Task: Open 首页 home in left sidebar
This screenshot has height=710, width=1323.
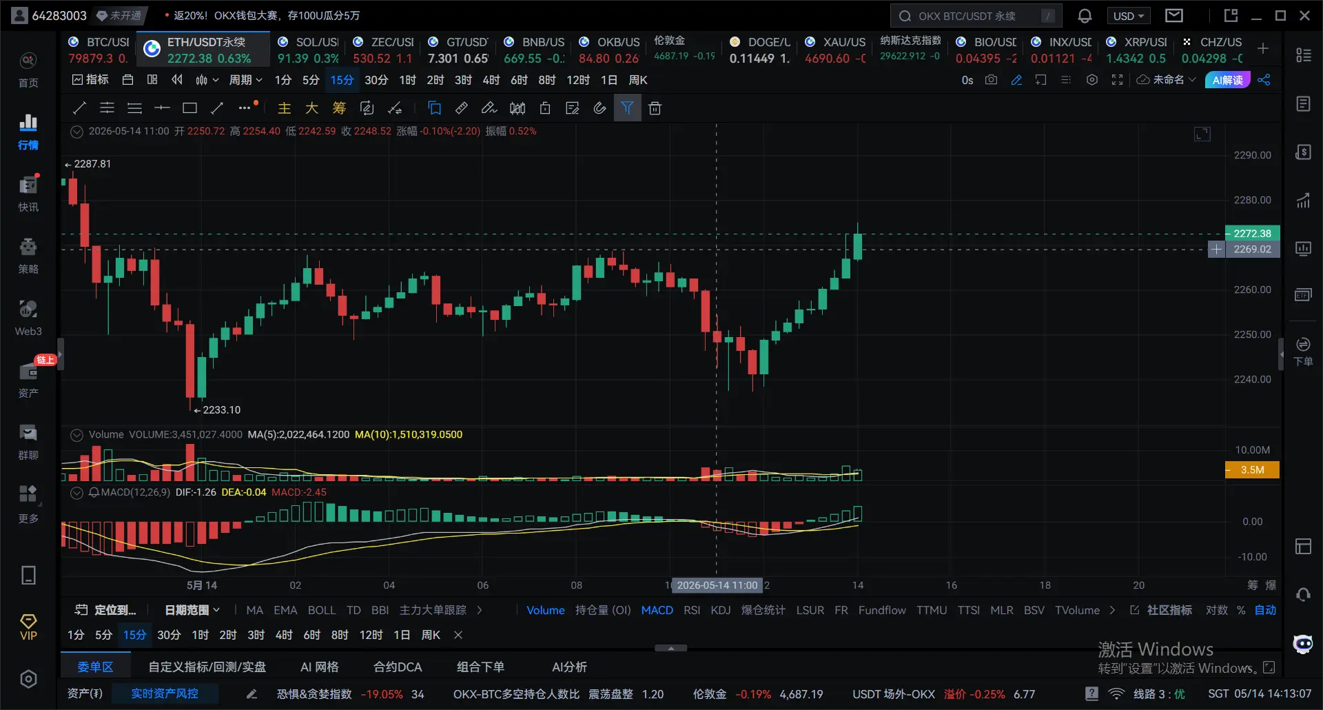Action: [28, 70]
